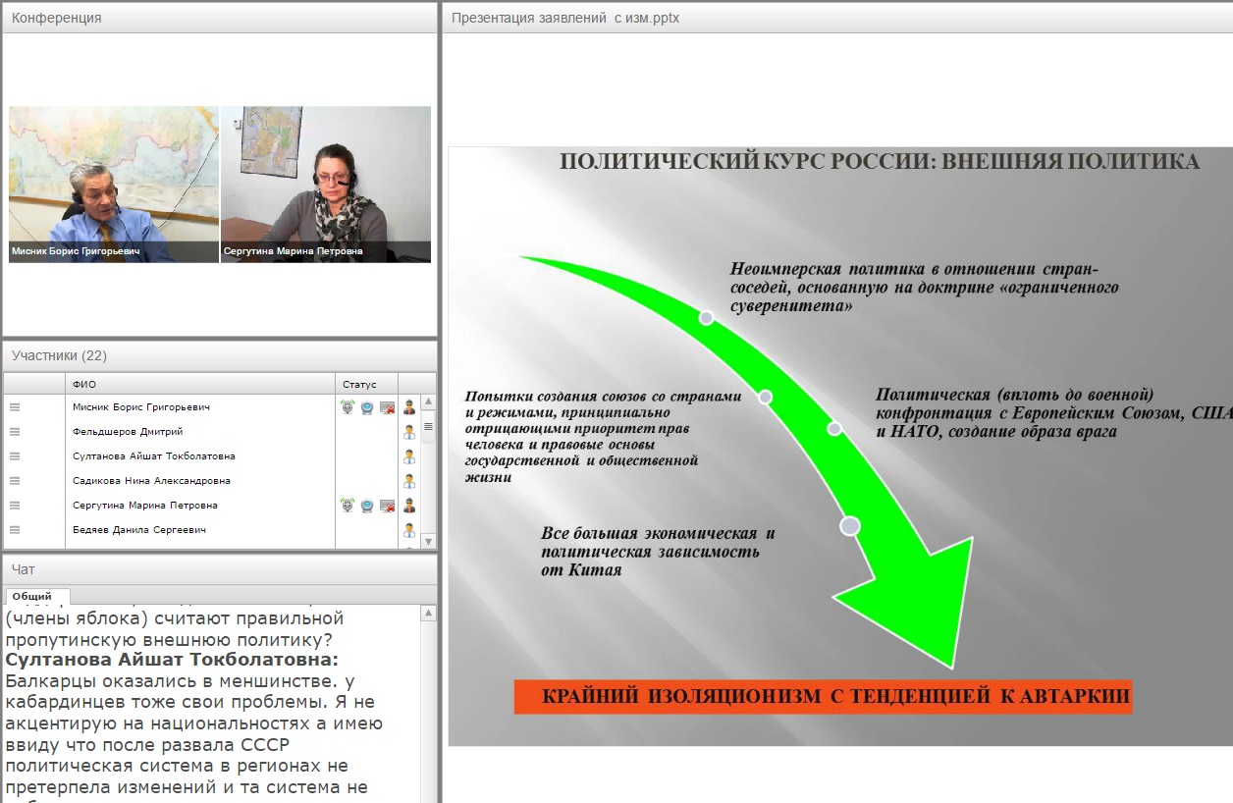The height and width of the screenshot is (803, 1233).
Task: Click user role icon of Бедяев Данила Сергеевич
Action: click(409, 530)
